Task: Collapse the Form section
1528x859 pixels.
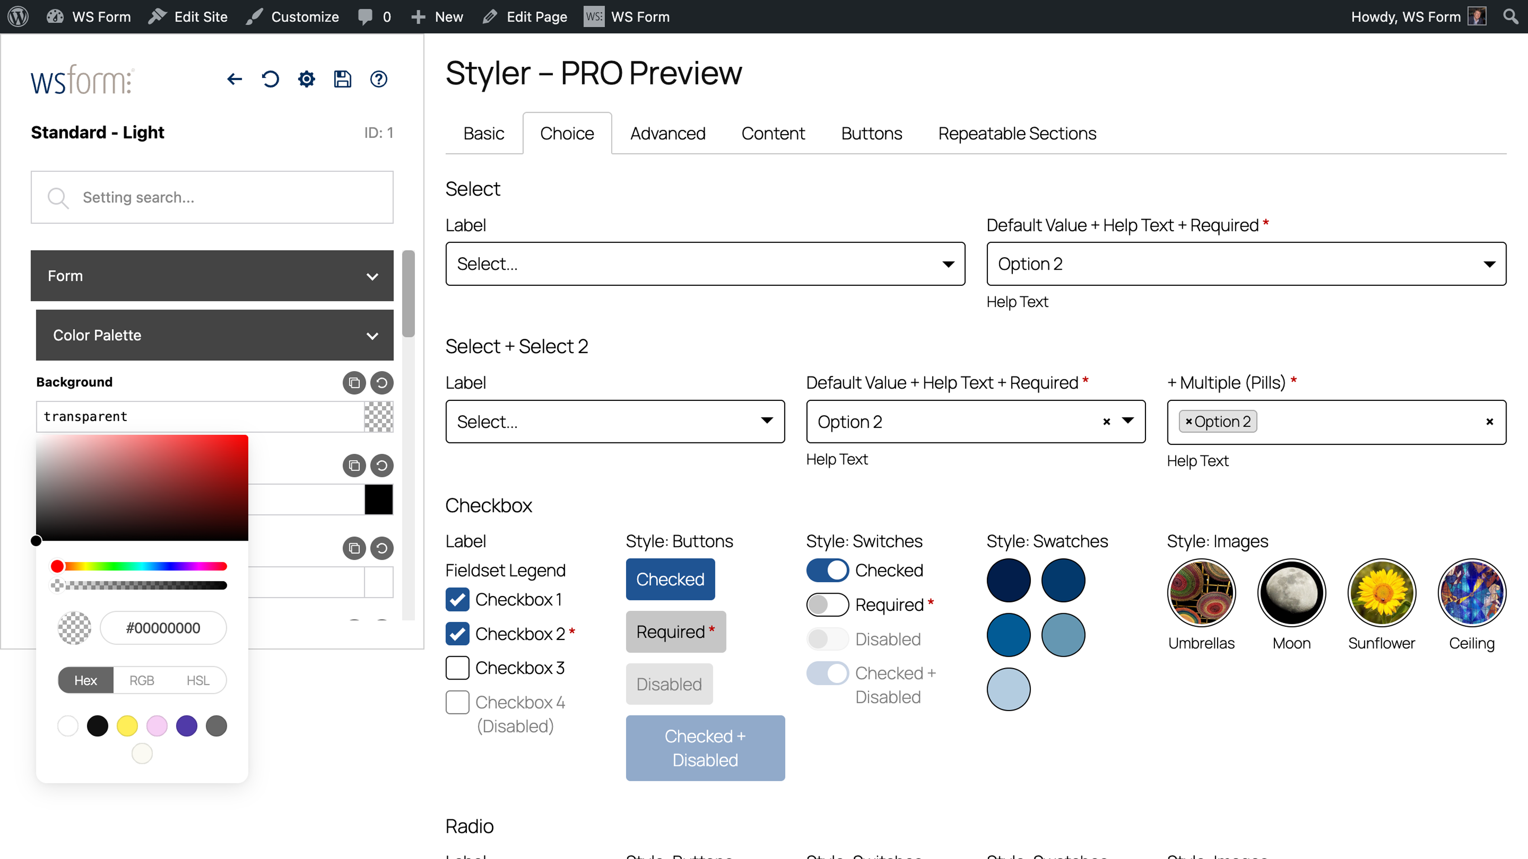Action: 212,276
